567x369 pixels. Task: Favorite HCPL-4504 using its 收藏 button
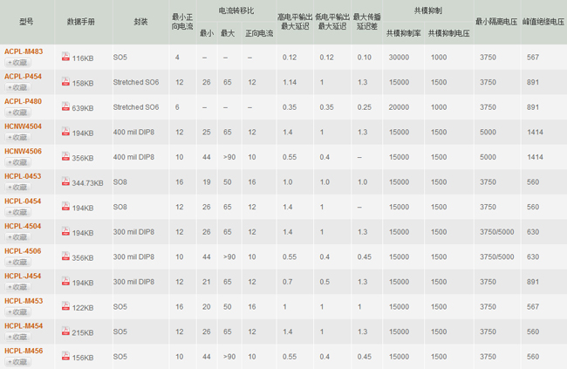coord(17,237)
